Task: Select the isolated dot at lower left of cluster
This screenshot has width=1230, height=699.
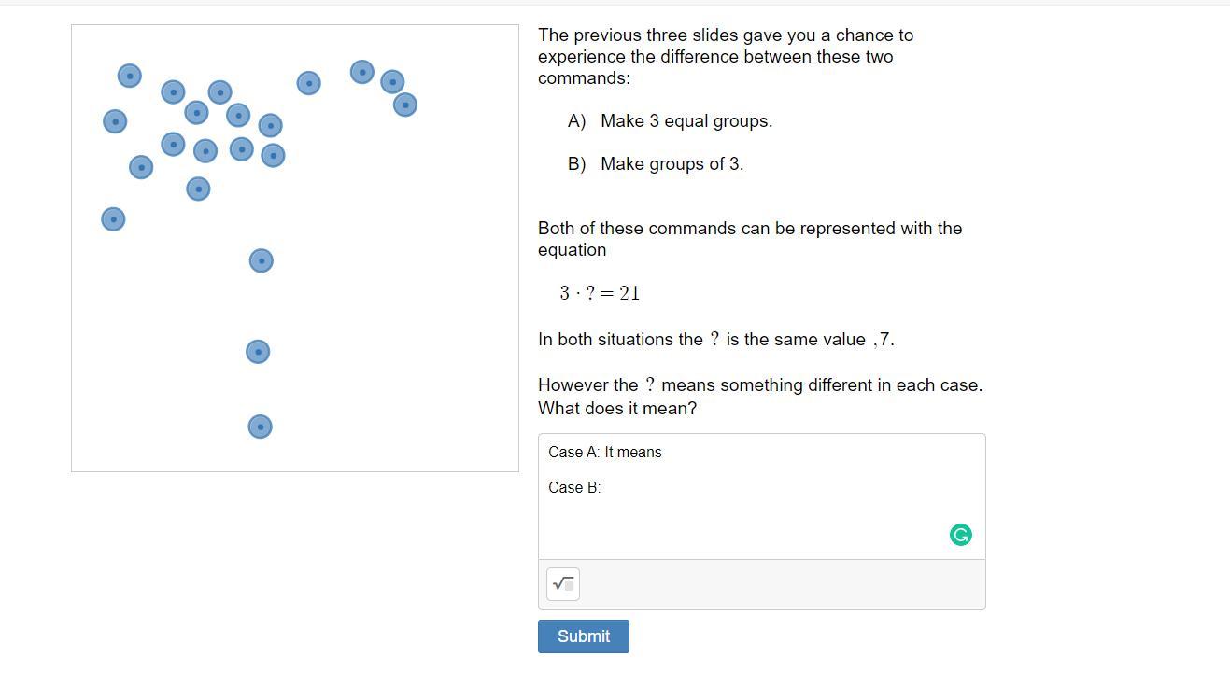Action: pyautogui.click(x=113, y=219)
